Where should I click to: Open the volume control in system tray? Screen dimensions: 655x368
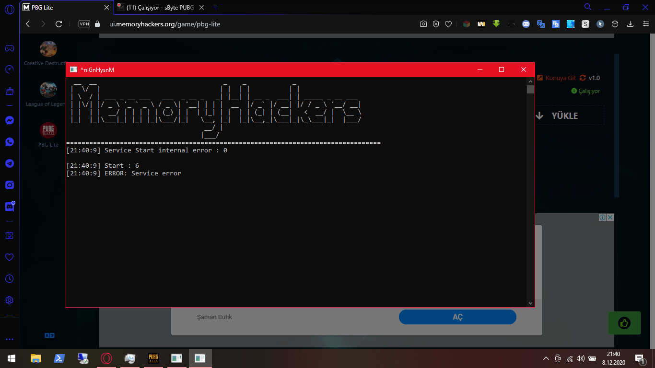point(581,358)
